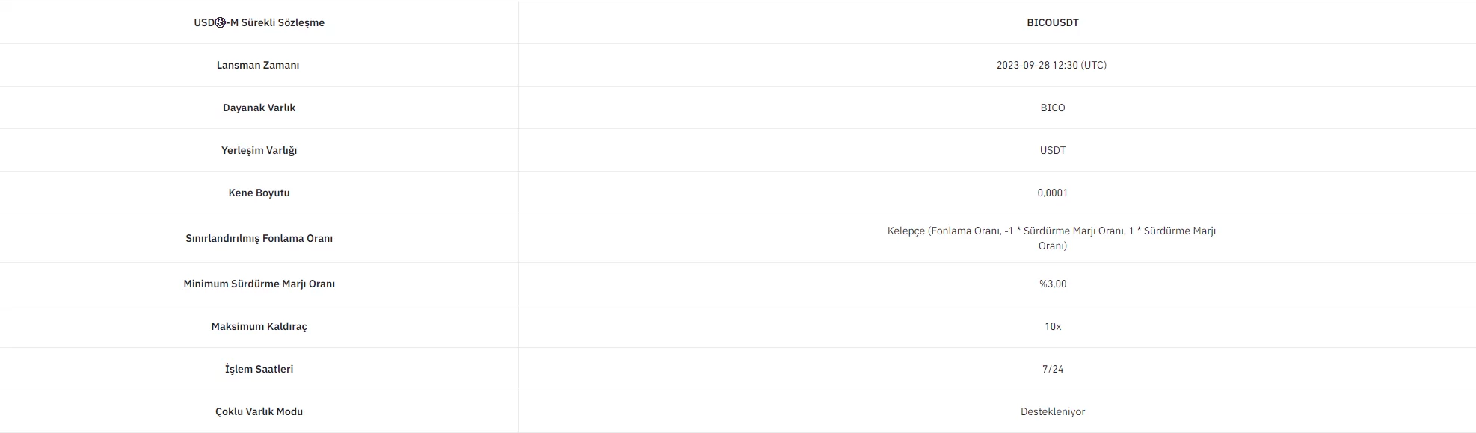Click the USDⓈ-M Sürekli Sözleşme header label
The height and width of the screenshot is (433, 1476).
tap(259, 22)
